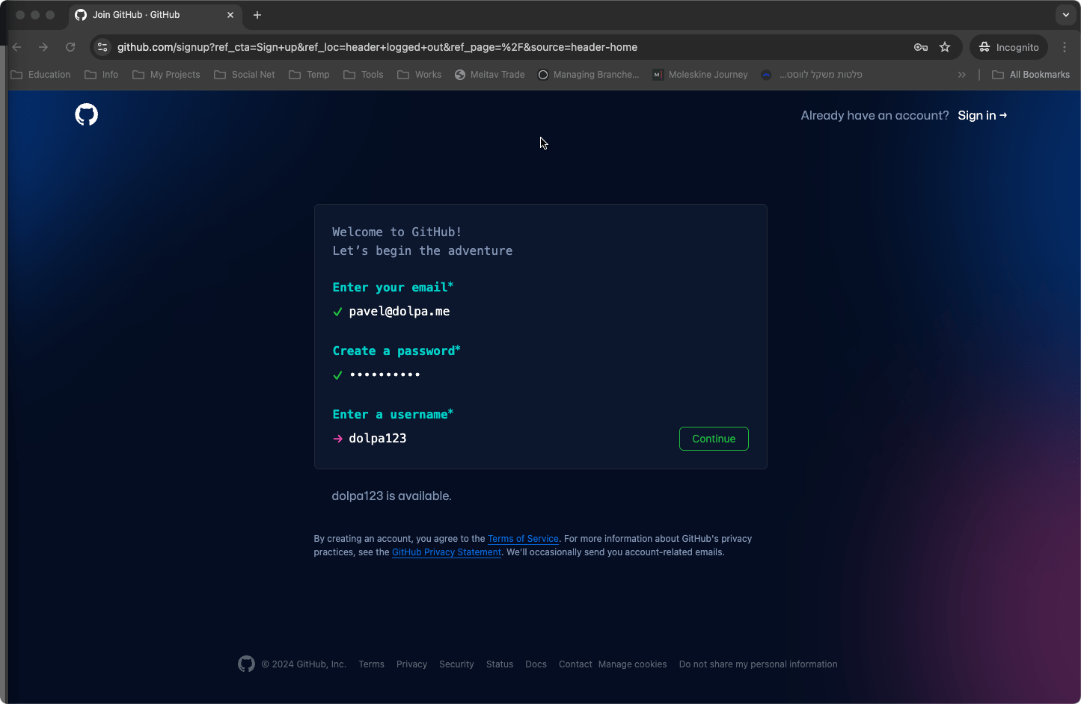Screen dimensions: 1081x704
Task: Click the footer GitHub logo icon
Action: tap(246, 664)
